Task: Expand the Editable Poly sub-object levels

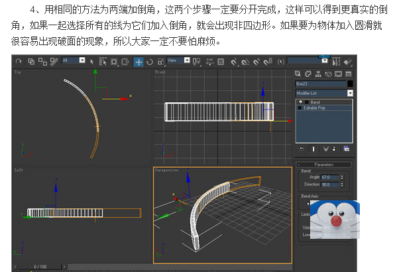Action: pos(300,108)
